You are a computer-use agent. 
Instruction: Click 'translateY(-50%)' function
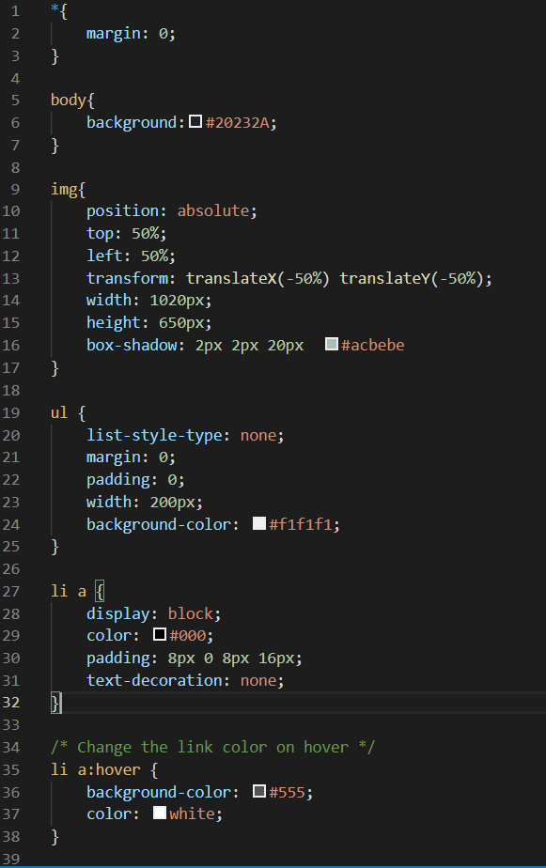(412, 278)
